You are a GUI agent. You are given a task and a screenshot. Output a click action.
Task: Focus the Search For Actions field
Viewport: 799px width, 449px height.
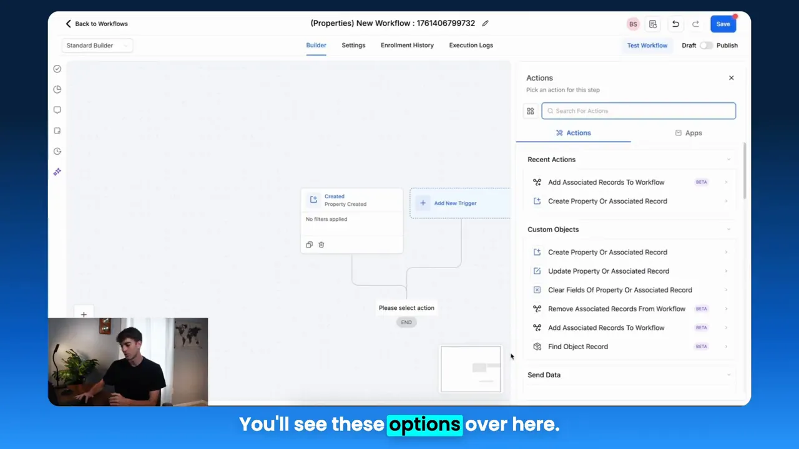point(639,111)
